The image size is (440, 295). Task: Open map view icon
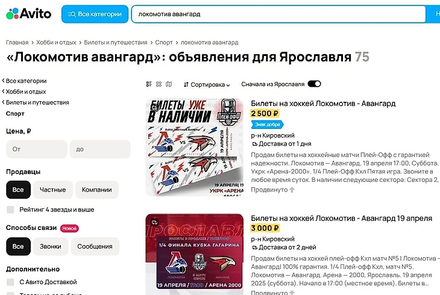pyautogui.click(x=169, y=84)
